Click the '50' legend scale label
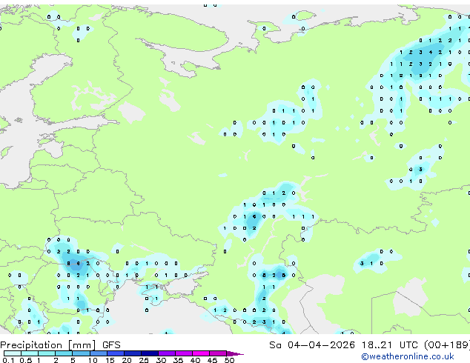Image resolution: width=470 pixels, height=363 pixels. point(229,360)
